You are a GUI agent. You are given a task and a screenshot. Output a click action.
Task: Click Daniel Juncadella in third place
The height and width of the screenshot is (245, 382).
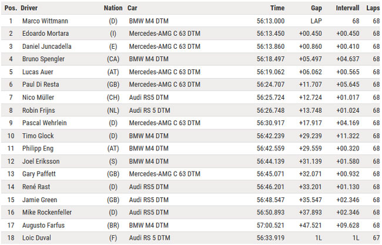pyautogui.click(x=47, y=46)
